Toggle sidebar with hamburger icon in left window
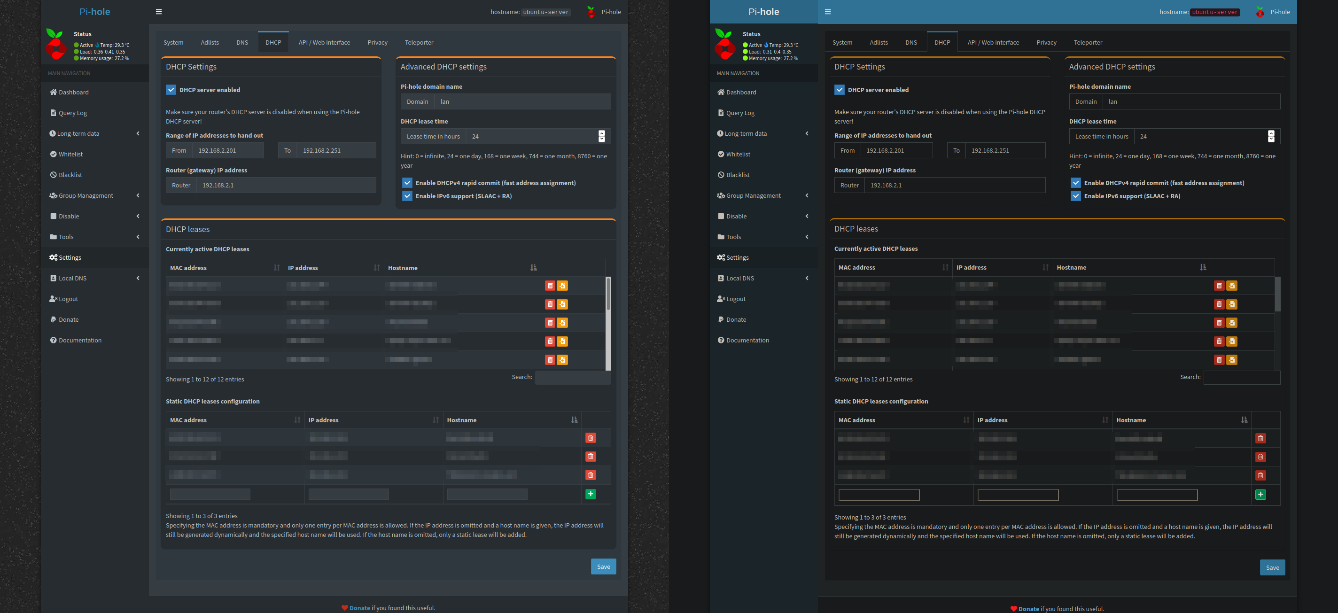Viewport: 1338px width, 613px height. click(x=159, y=12)
